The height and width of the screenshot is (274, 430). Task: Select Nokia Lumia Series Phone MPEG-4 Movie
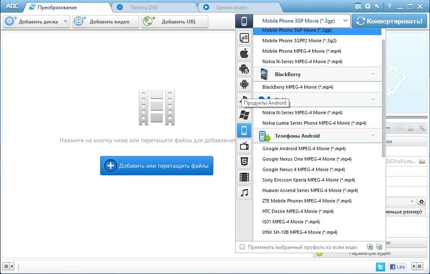click(x=317, y=123)
